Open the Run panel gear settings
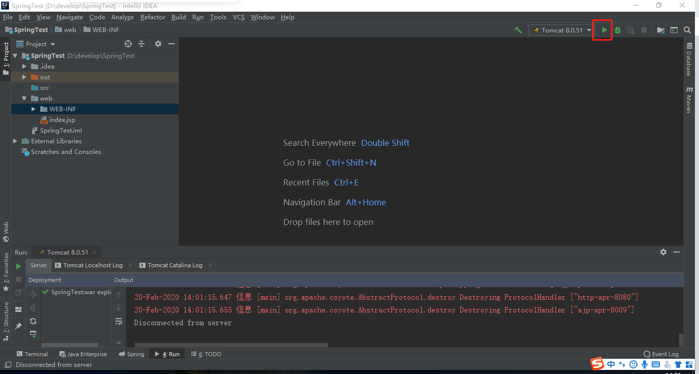Image resolution: width=699 pixels, height=374 pixels. [x=663, y=252]
